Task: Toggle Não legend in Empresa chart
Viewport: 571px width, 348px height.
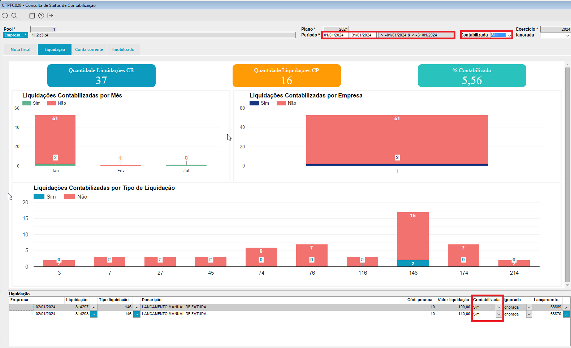Action: (286, 103)
